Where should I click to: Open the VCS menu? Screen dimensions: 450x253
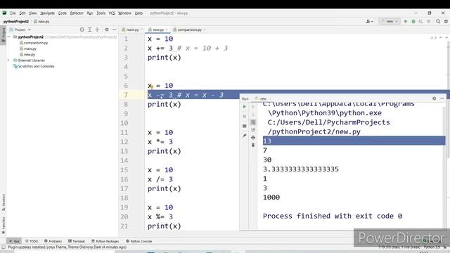pos(112,13)
